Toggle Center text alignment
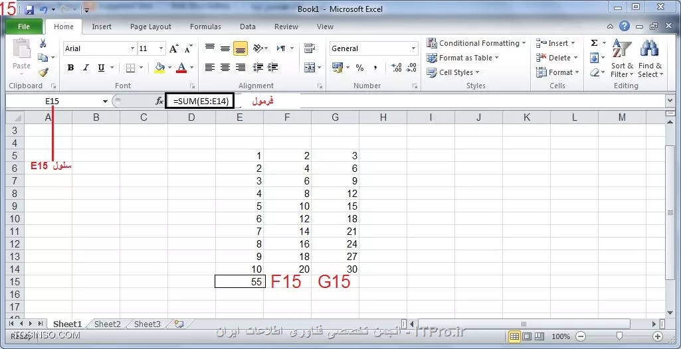The height and width of the screenshot is (349, 681). [225, 67]
